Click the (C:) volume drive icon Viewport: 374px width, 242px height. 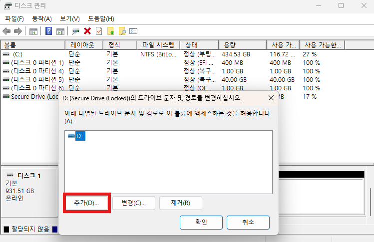(x=6, y=54)
